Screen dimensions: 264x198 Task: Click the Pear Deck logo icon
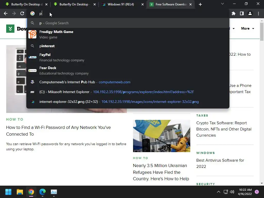[x=32, y=71]
